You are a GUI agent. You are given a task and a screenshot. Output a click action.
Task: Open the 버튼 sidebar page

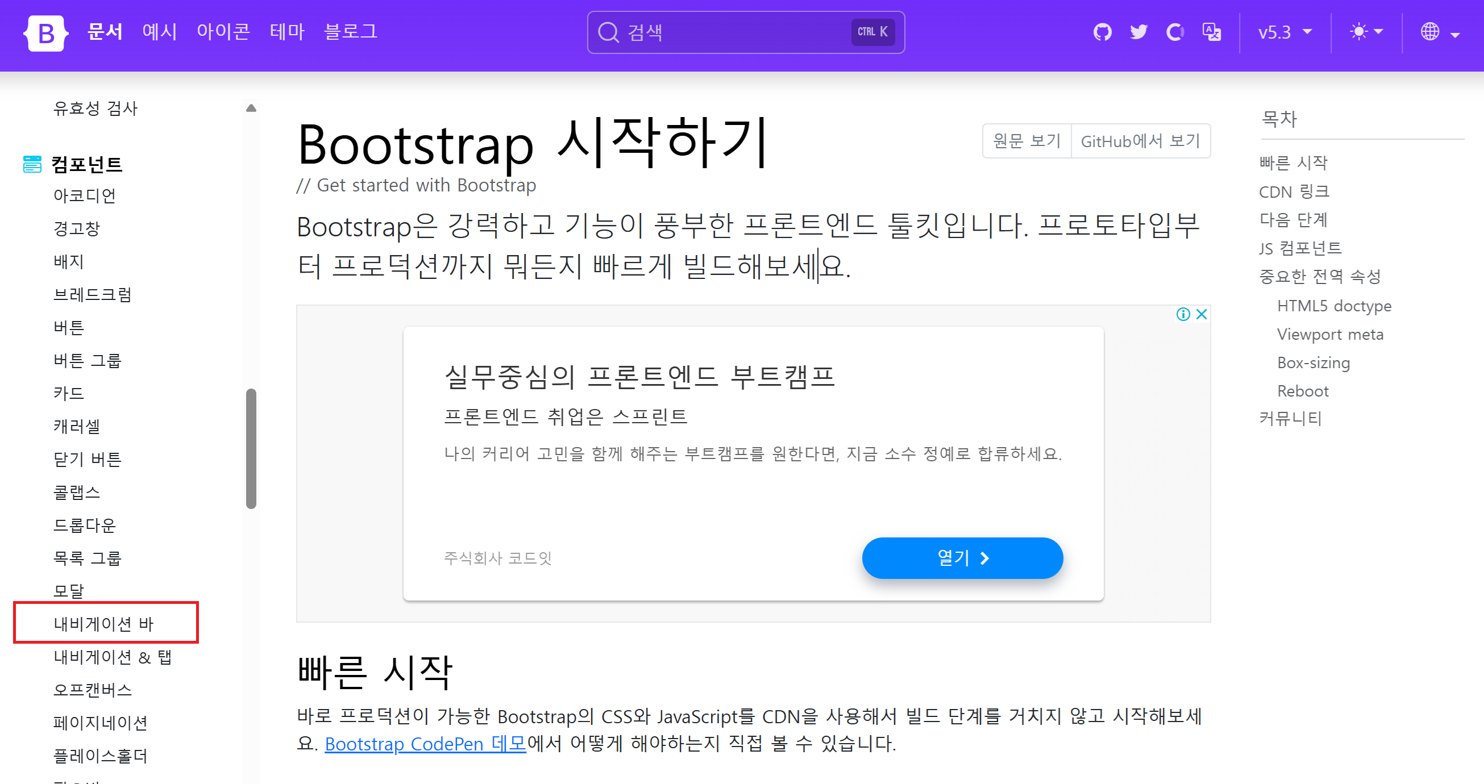click(69, 328)
